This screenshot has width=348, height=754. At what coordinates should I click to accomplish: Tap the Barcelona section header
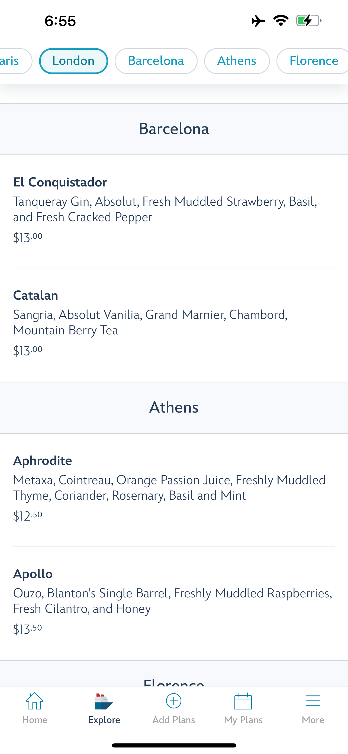(x=174, y=129)
